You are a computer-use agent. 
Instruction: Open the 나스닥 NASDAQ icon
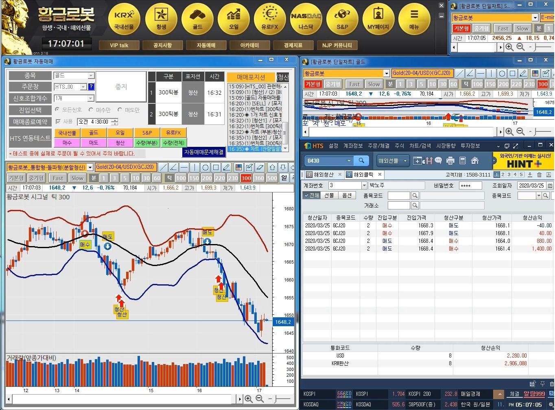(306, 19)
